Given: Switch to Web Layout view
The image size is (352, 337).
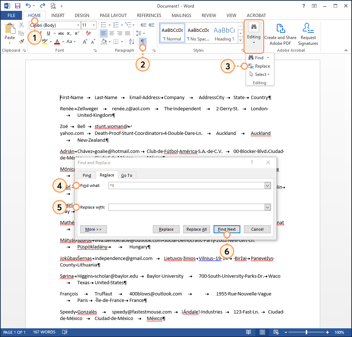Looking at the screenshot, I should coord(276,332).
